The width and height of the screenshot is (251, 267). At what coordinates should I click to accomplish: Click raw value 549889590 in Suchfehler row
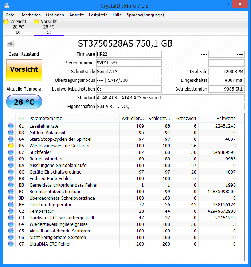click(x=224, y=152)
